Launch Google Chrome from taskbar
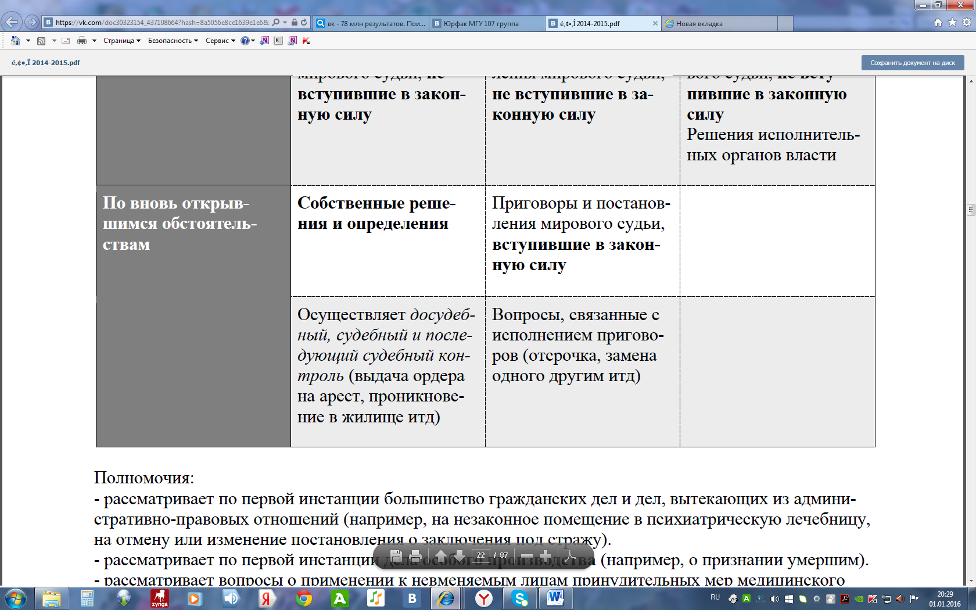This screenshot has height=610, width=976. pyautogui.click(x=303, y=598)
